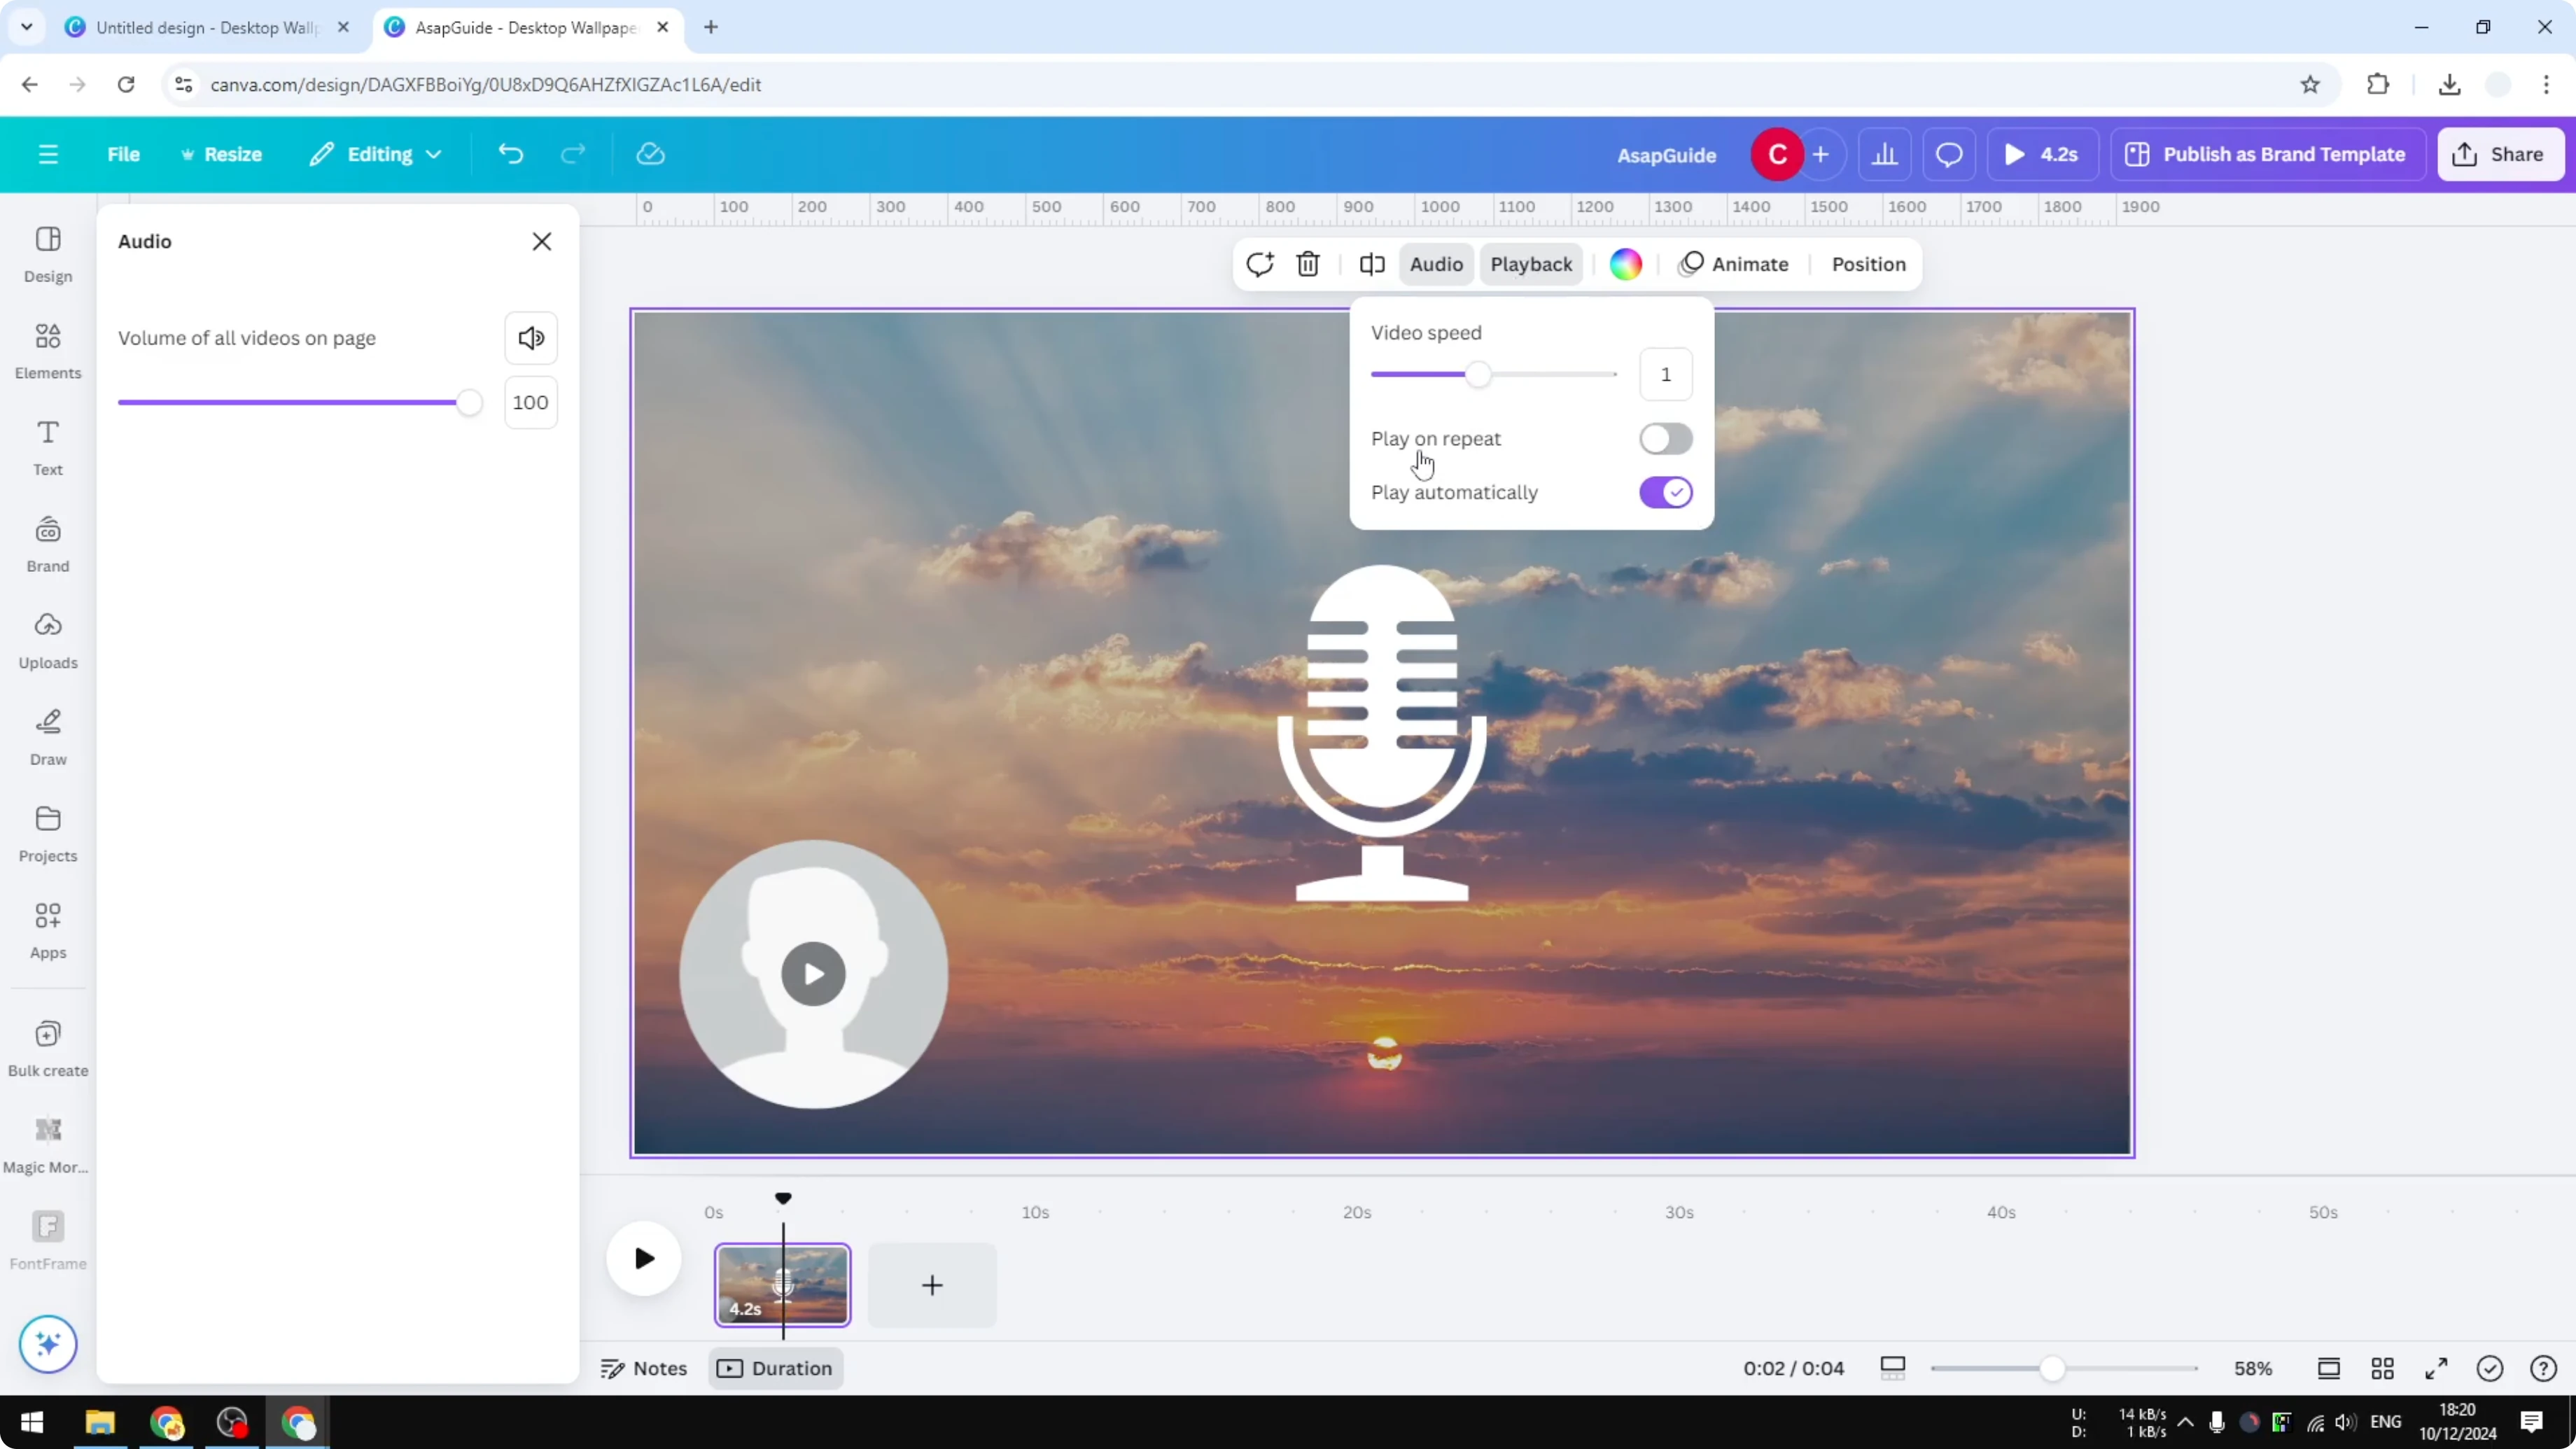Flip the selected video
Screen dimensions: 2576x1449
(x=1371, y=264)
